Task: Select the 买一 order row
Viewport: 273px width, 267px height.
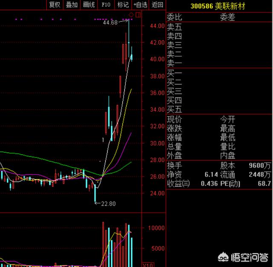Action: [219, 73]
